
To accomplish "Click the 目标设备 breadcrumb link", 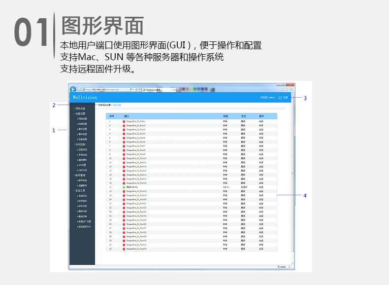I will tap(116, 105).
